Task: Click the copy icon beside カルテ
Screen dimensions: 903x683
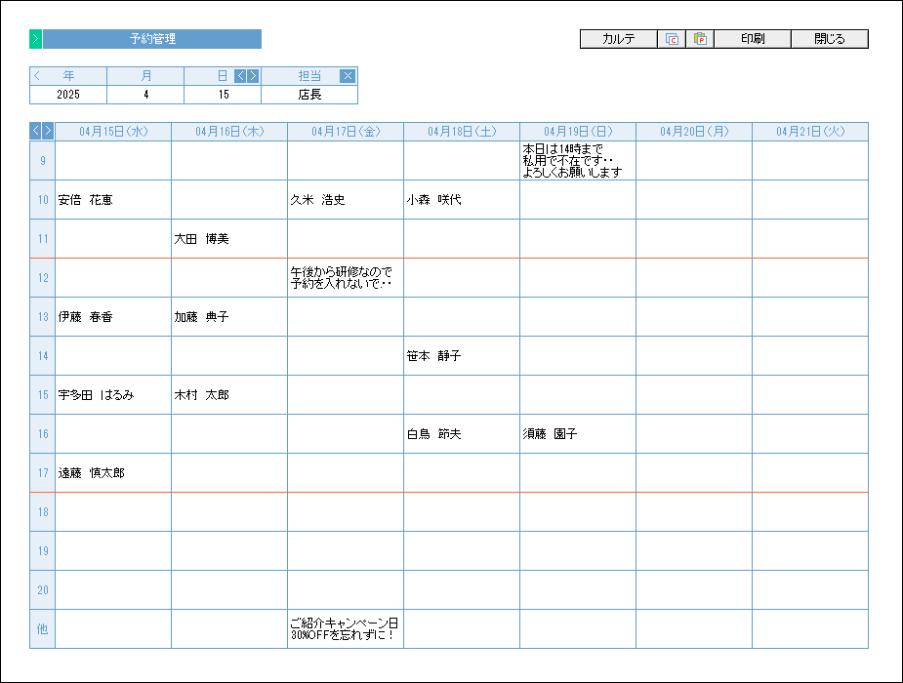Action: click(x=672, y=39)
